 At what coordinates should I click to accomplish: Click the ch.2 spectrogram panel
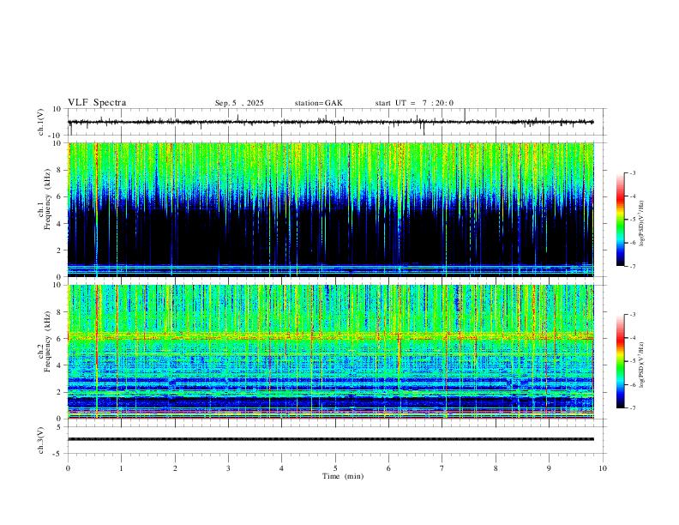pos(330,352)
